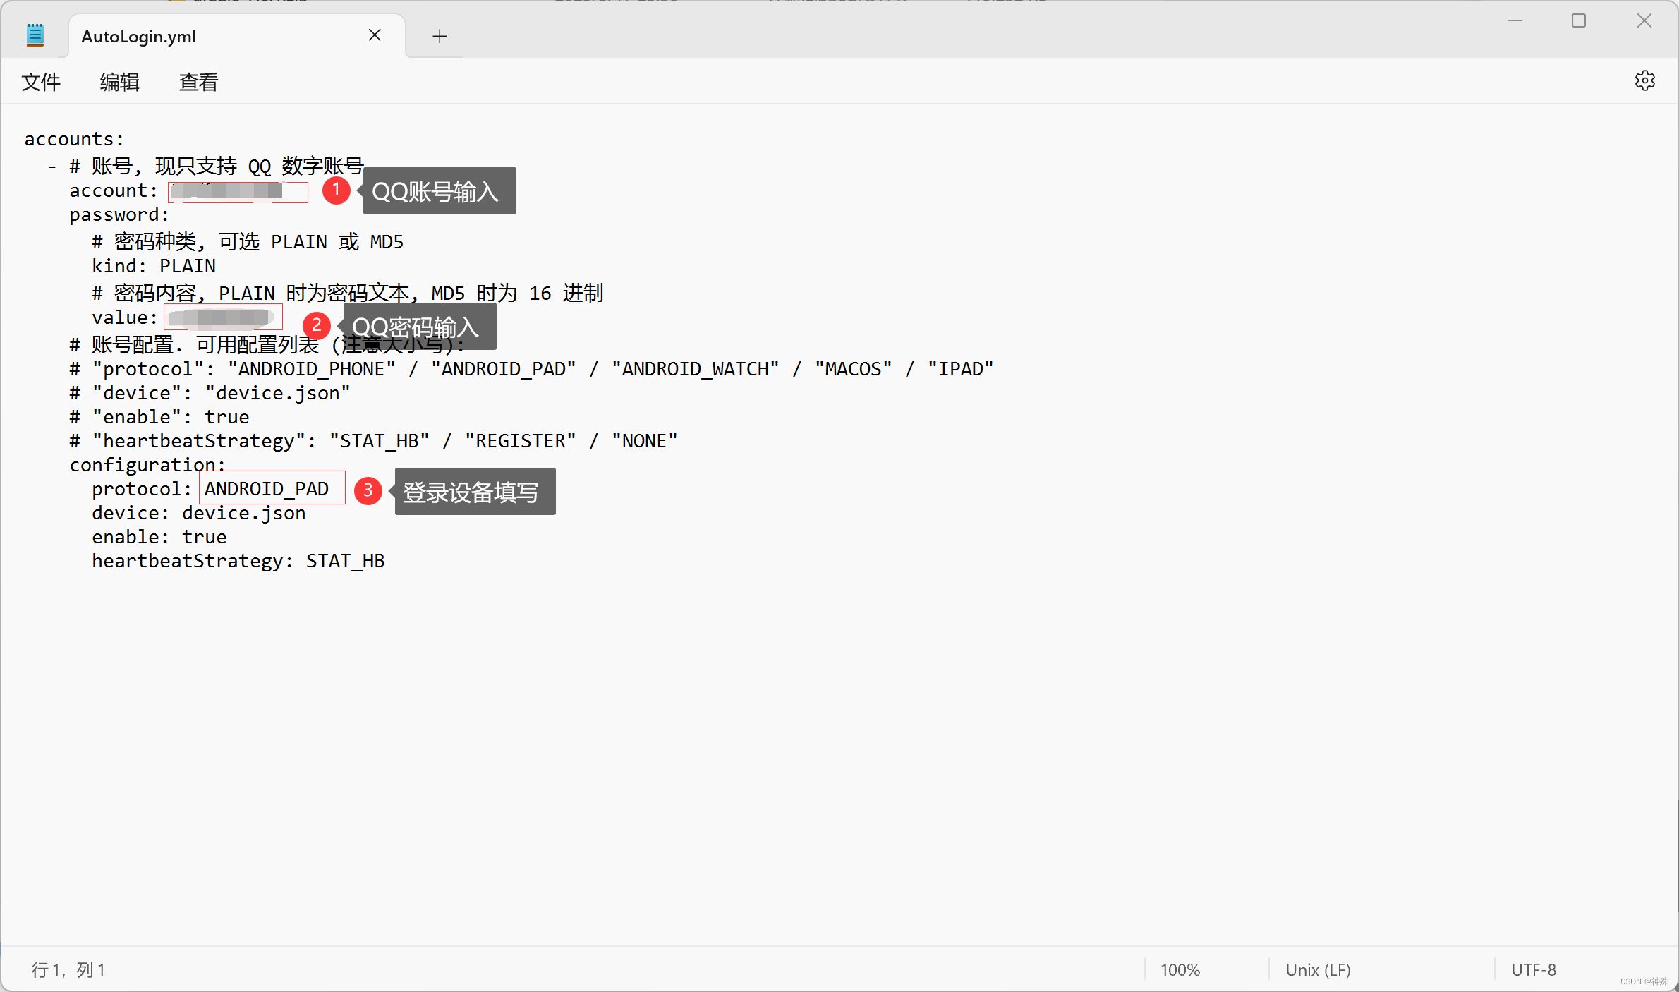Click the red number 2 marker
This screenshot has width=1679, height=992.
(x=317, y=325)
